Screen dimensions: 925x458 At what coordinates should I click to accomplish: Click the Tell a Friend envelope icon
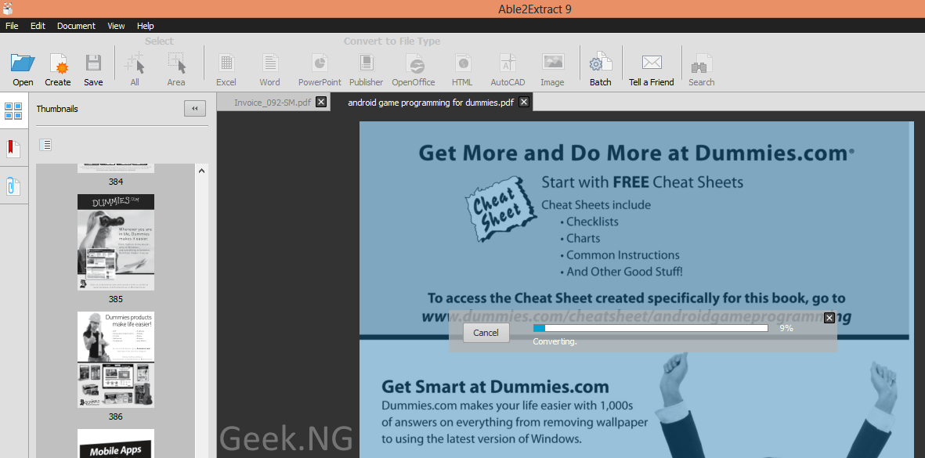[x=652, y=63]
